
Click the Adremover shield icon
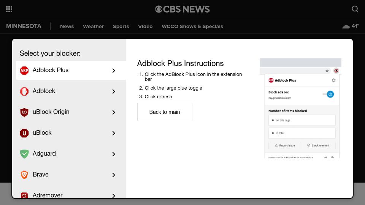(24, 195)
